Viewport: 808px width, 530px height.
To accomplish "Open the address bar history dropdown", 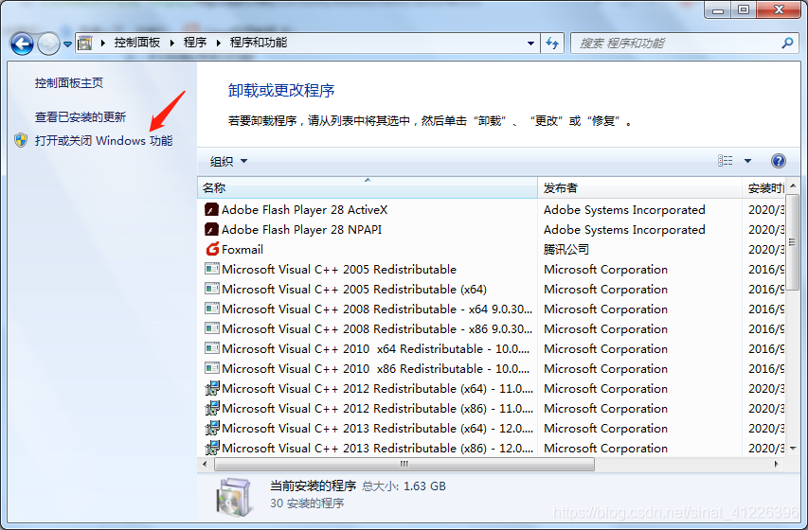I will tap(530, 44).
